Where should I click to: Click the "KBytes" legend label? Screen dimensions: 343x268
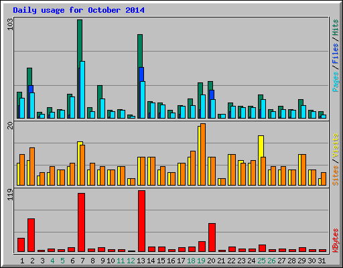pos(336,241)
